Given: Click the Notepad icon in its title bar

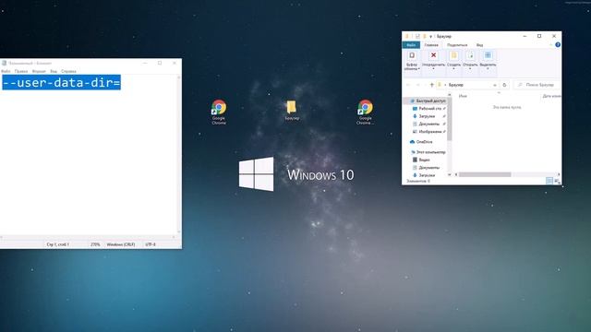Looking at the screenshot, I should click(x=4, y=64).
